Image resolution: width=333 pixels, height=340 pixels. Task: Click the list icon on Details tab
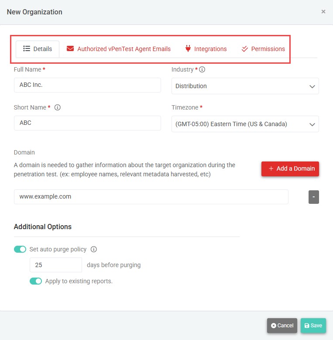pyautogui.click(x=27, y=49)
